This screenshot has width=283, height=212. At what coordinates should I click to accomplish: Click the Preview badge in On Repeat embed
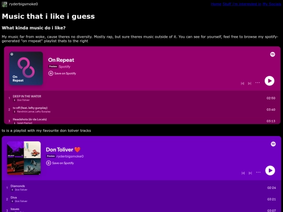[x=53, y=66]
